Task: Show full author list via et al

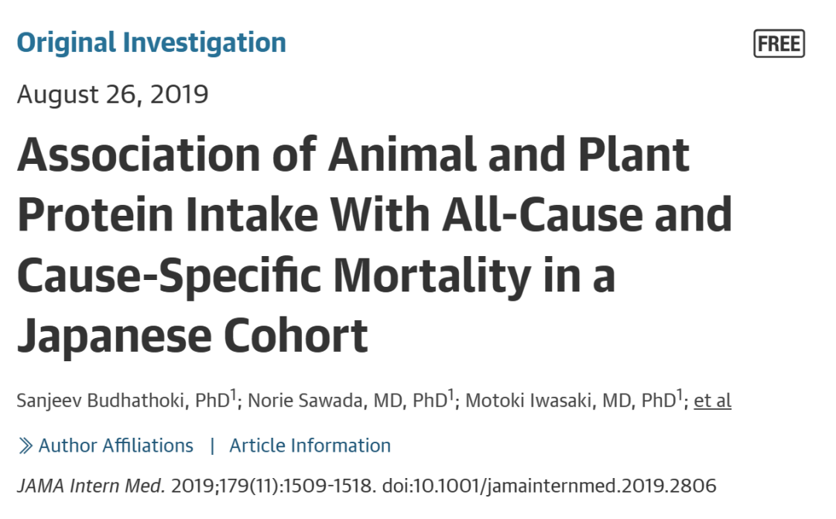Action: (712, 401)
